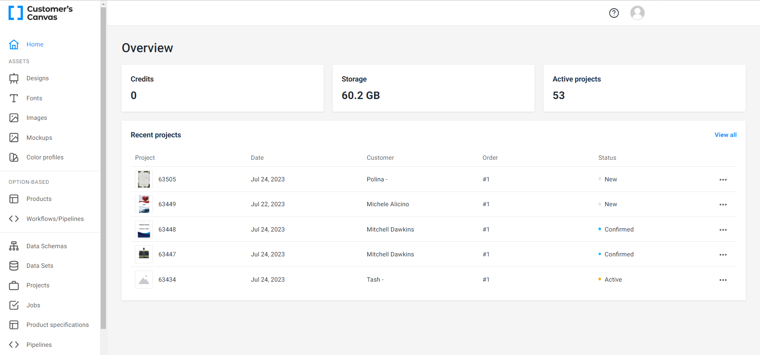Viewport: 760px width, 355px height.
Task: Click the Storage 60.2 GB value
Action: (x=361, y=95)
